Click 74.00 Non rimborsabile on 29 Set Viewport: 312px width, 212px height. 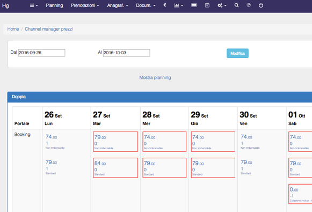pos(213,142)
